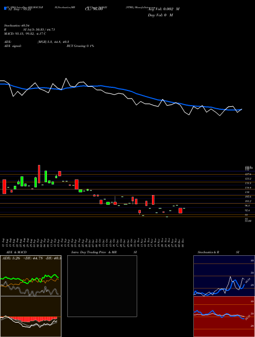This screenshot has width=255, height=337.
Task: Click the blue 12 Day SMA legend square
Action: (6, 8)
